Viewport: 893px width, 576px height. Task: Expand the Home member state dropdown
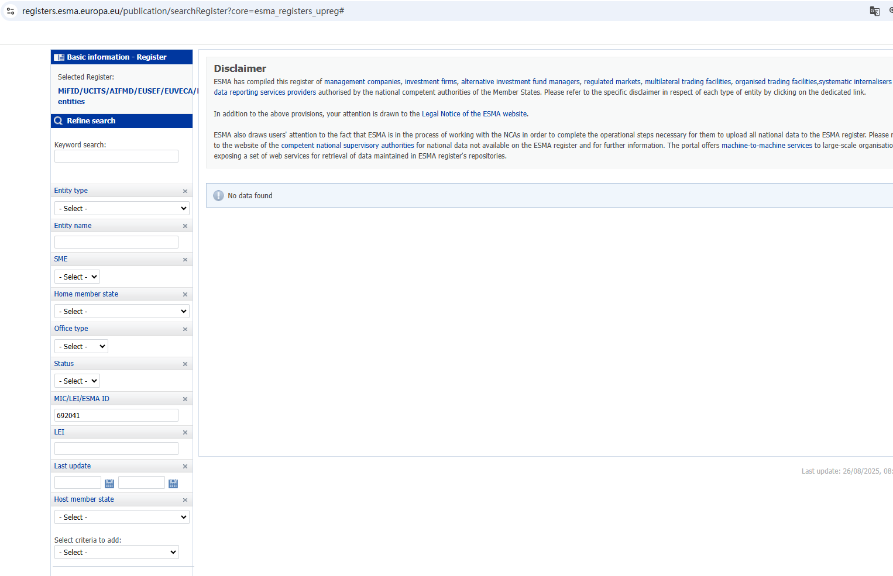122,312
